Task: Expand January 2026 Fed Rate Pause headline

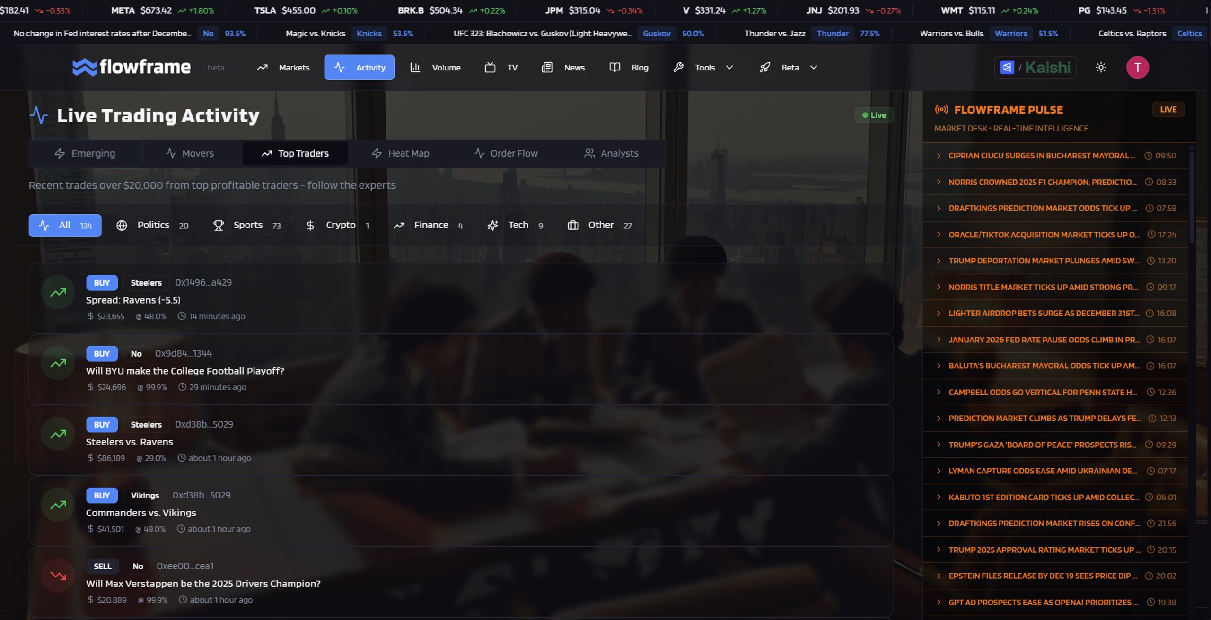Action: coord(1056,340)
